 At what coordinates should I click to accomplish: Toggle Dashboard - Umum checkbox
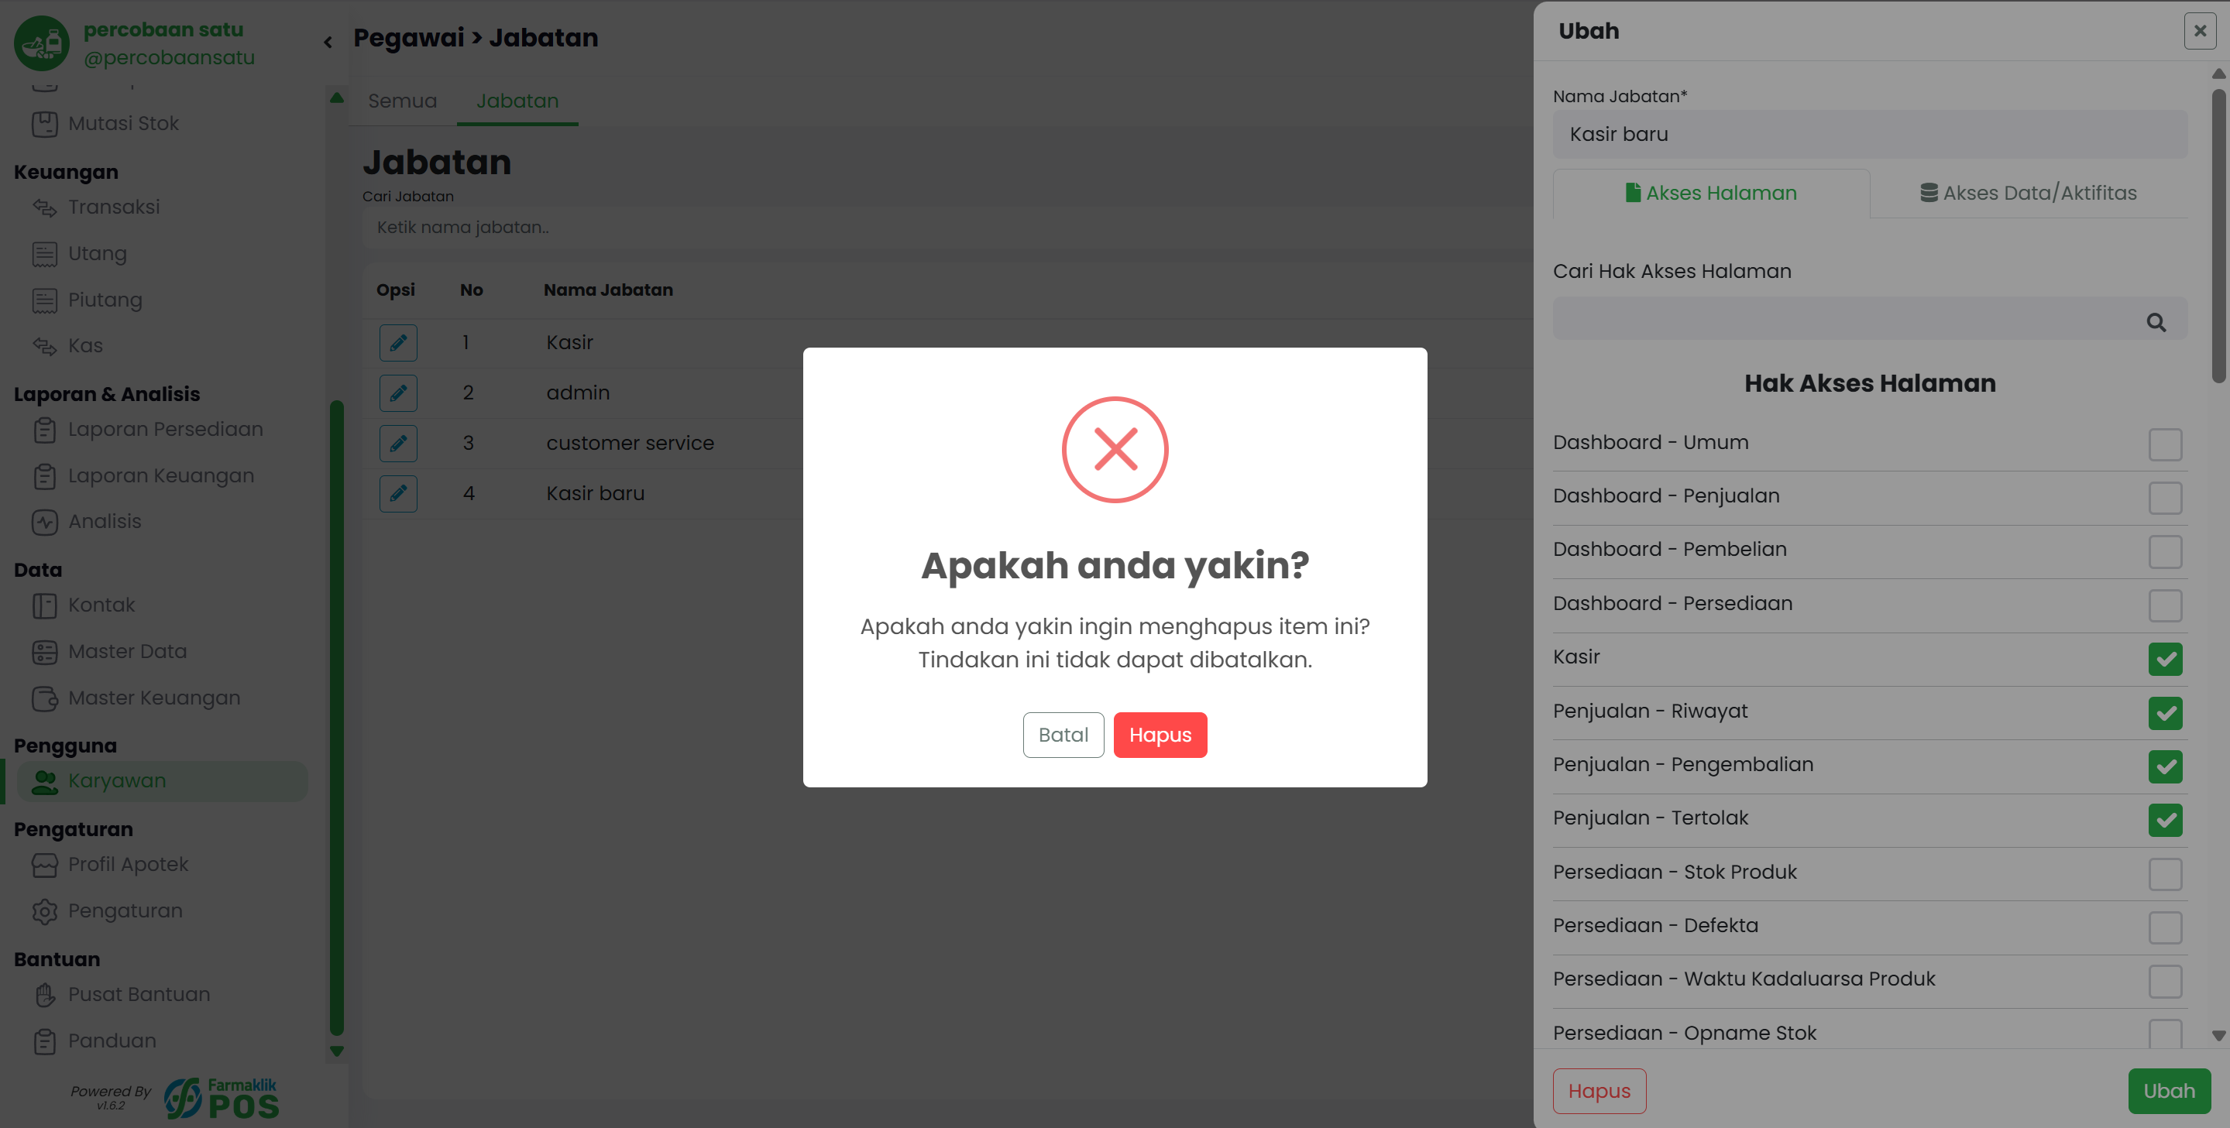(x=2165, y=444)
